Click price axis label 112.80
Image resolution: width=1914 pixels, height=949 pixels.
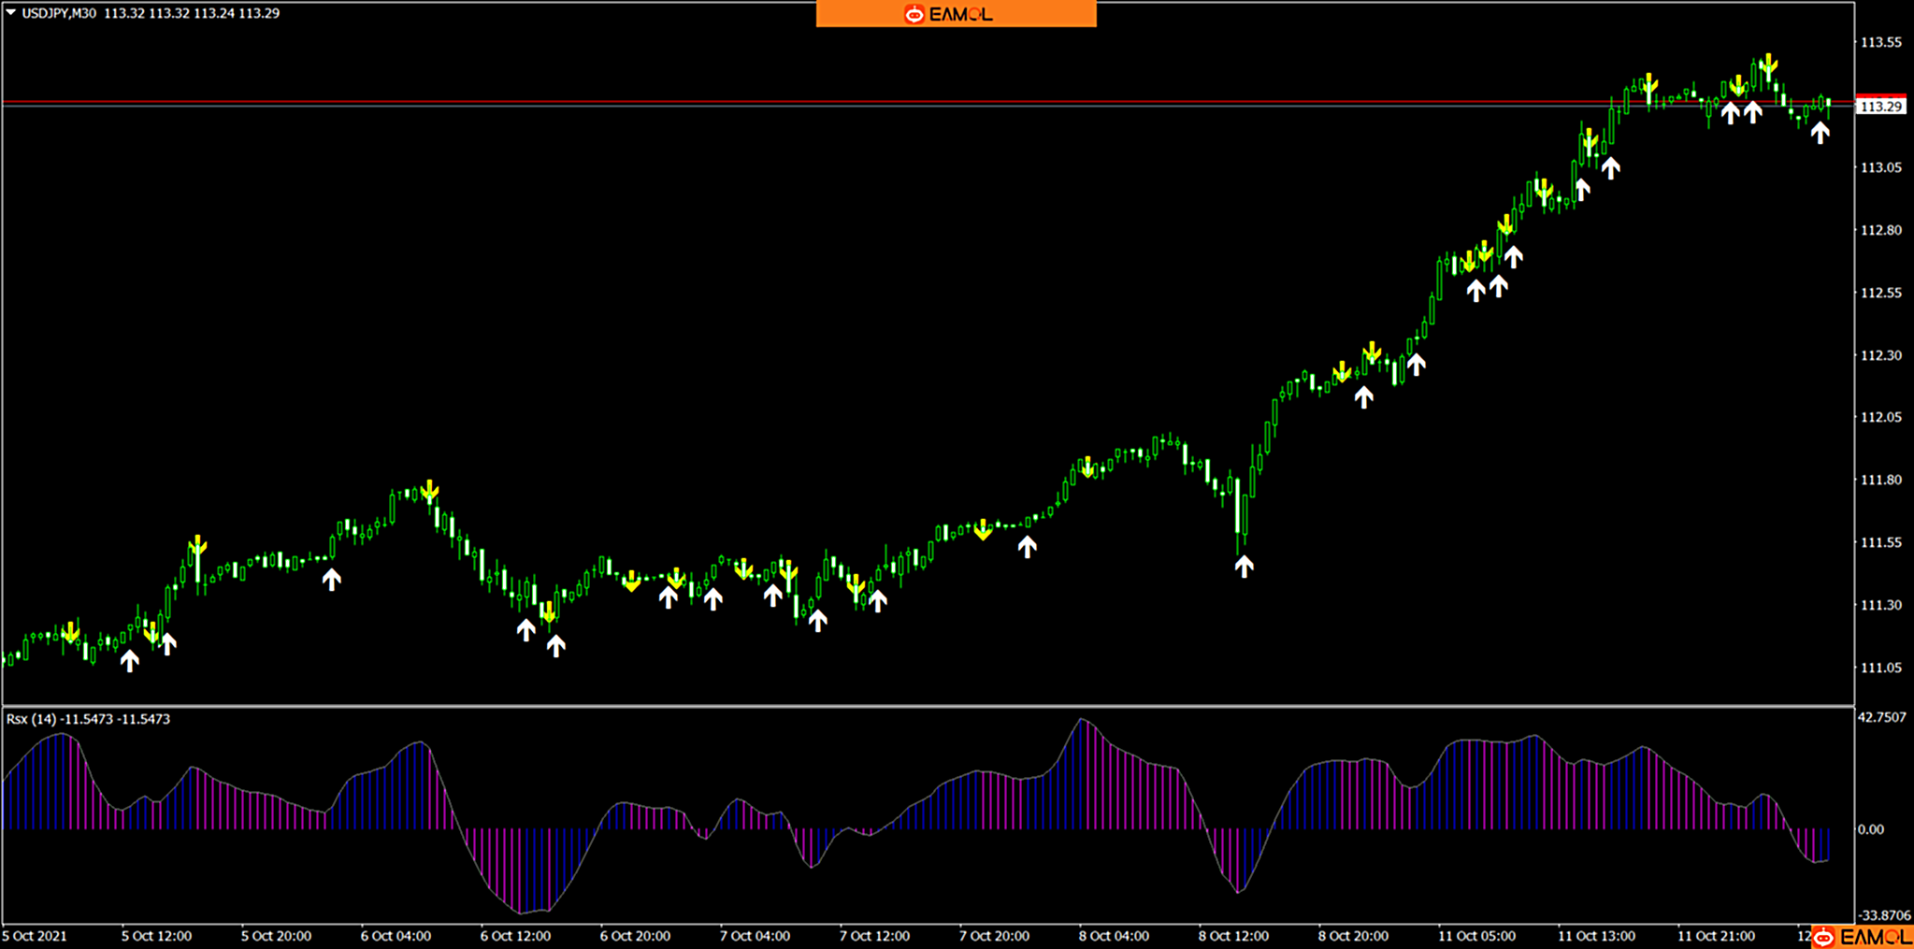[1880, 230]
